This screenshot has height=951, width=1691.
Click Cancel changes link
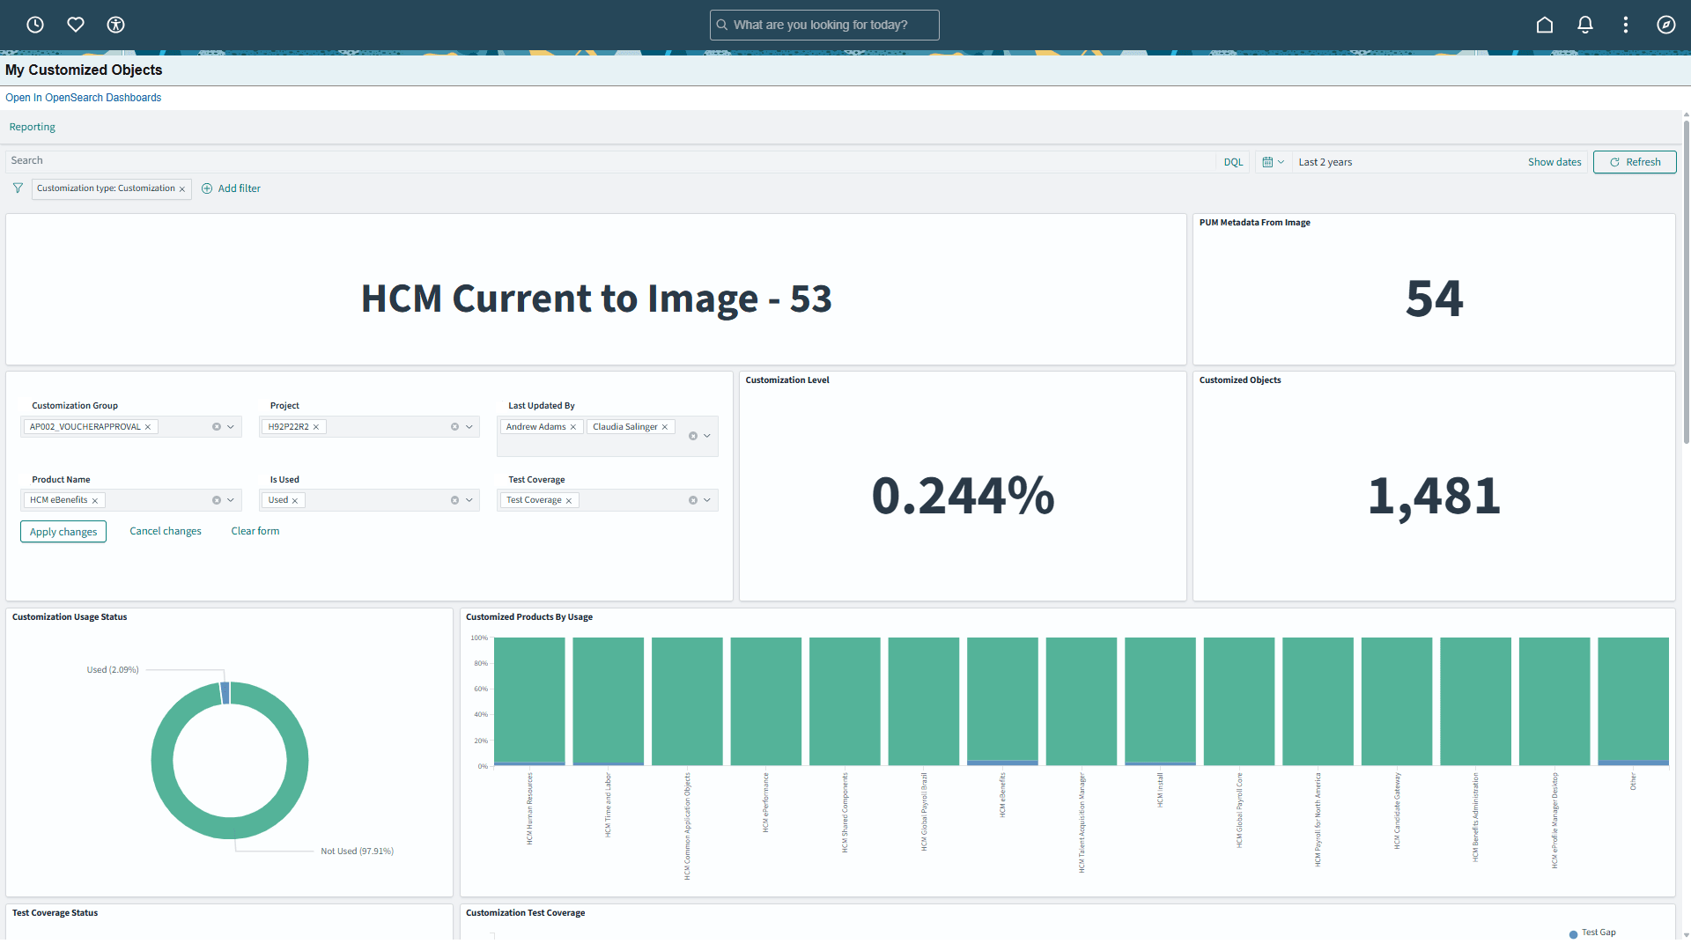[166, 531]
